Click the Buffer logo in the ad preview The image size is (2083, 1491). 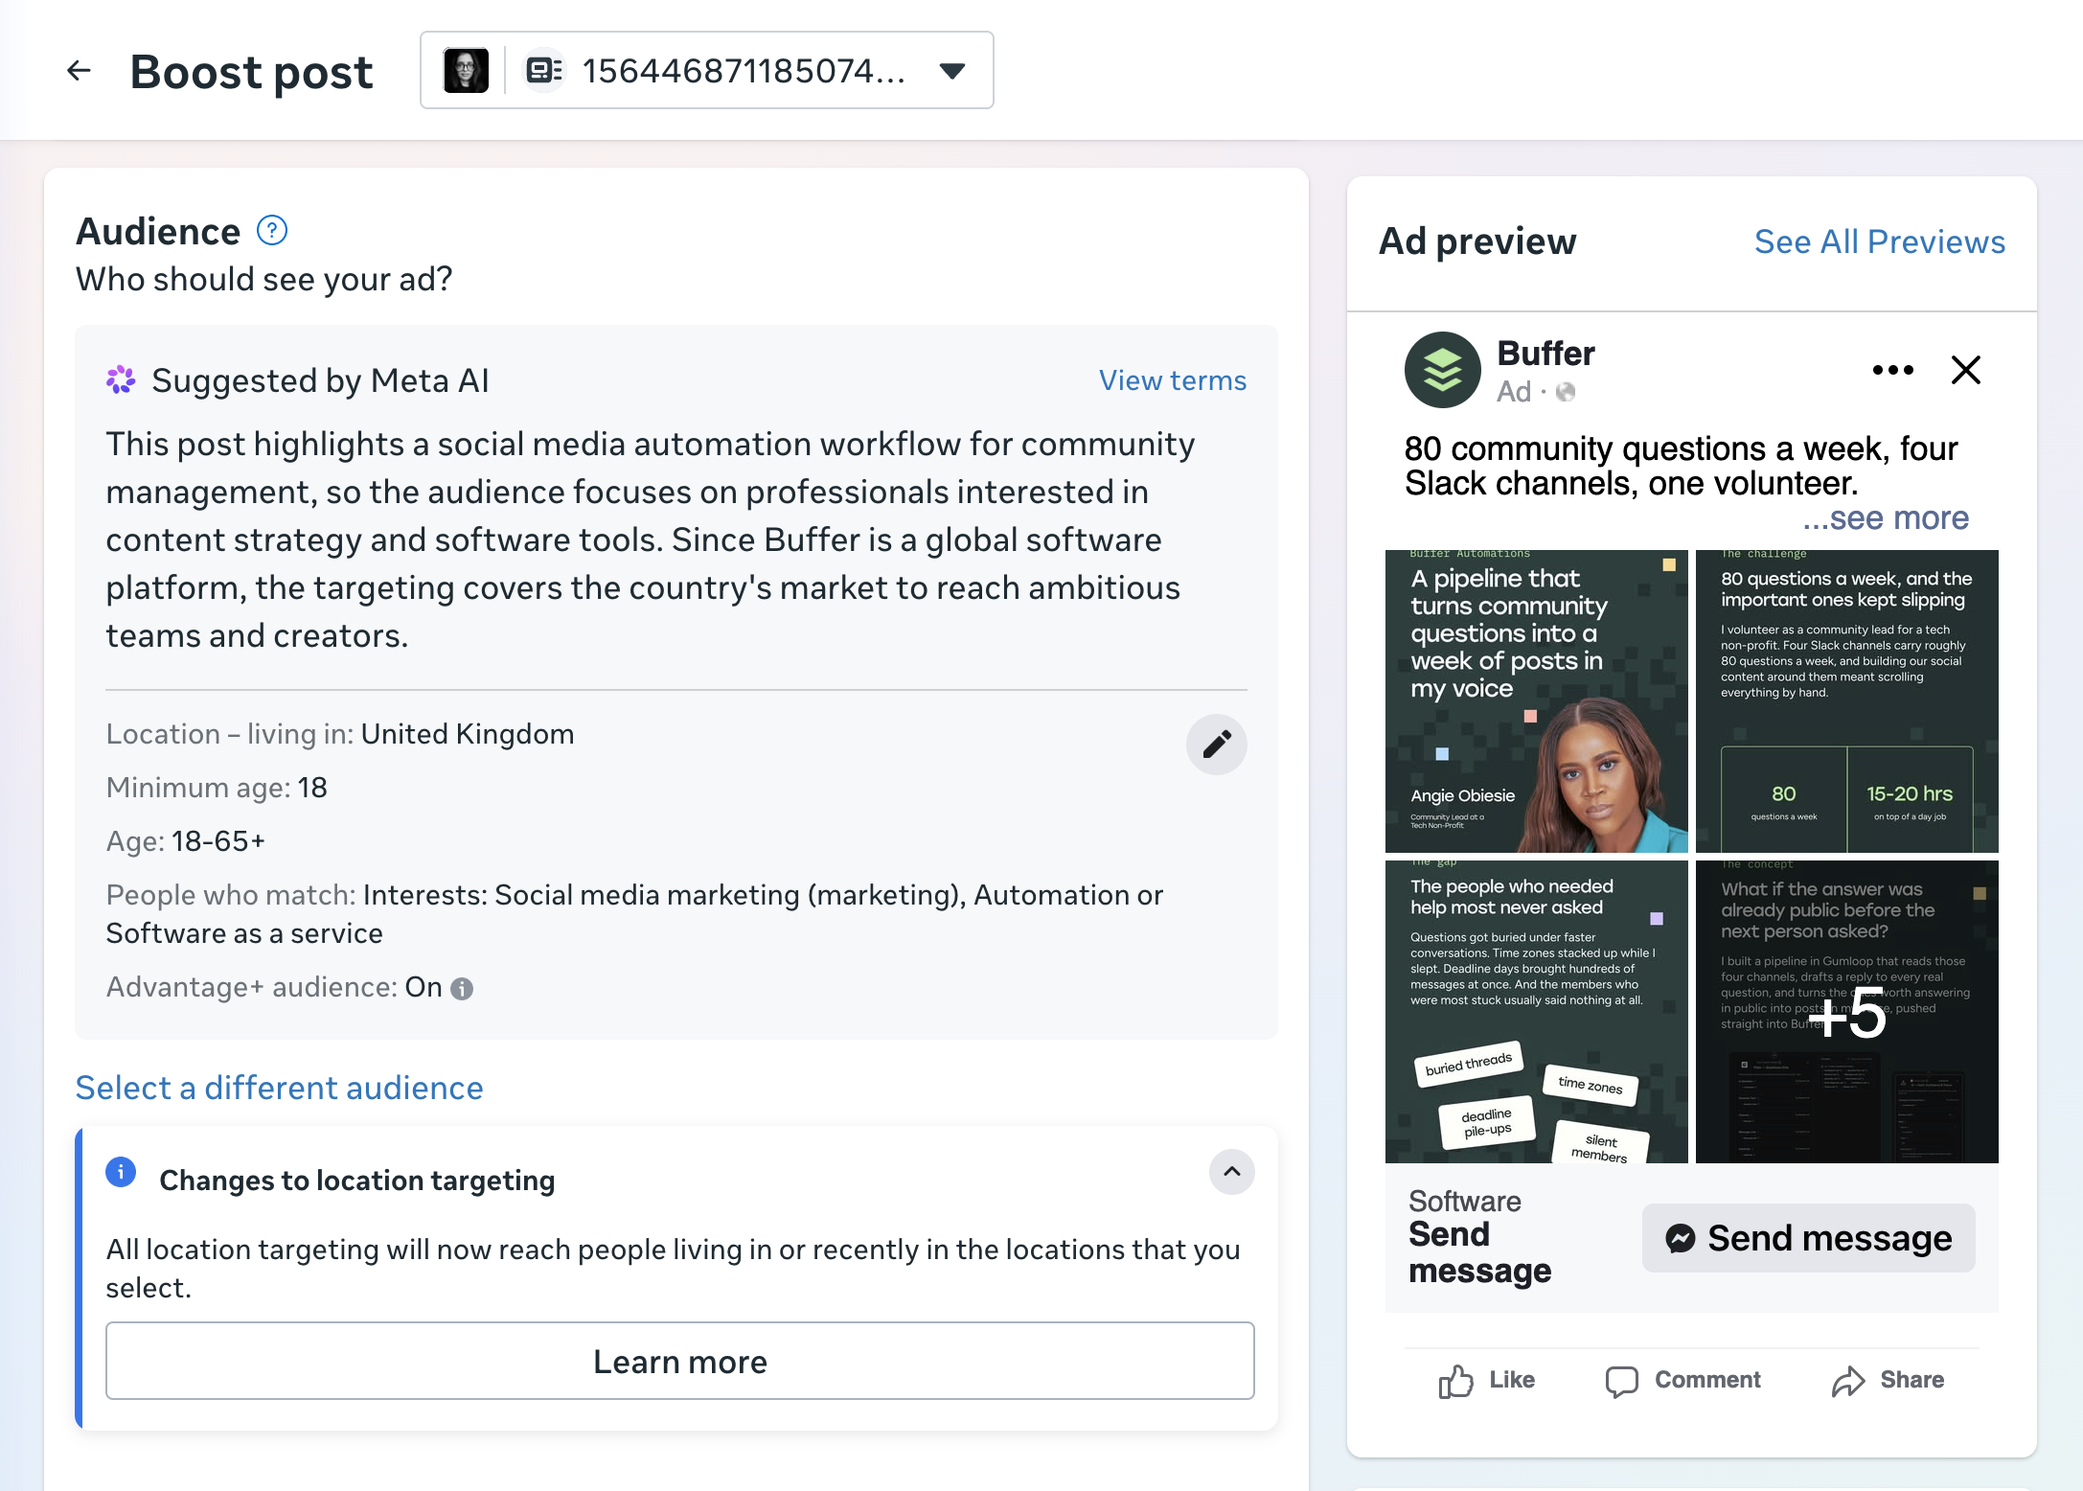click(x=1443, y=370)
